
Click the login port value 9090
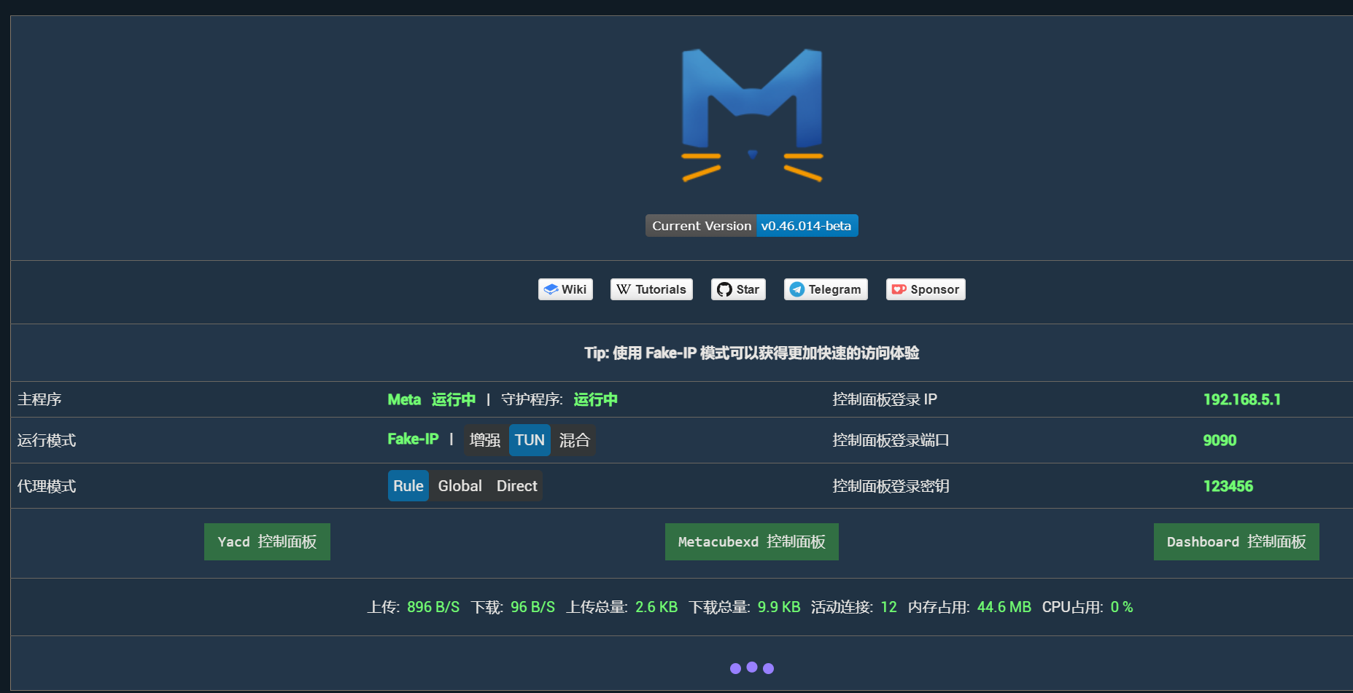[x=1220, y=440]
